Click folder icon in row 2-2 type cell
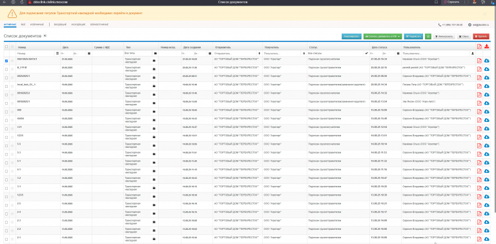The image size is (496, 244). tap(154, 230)
